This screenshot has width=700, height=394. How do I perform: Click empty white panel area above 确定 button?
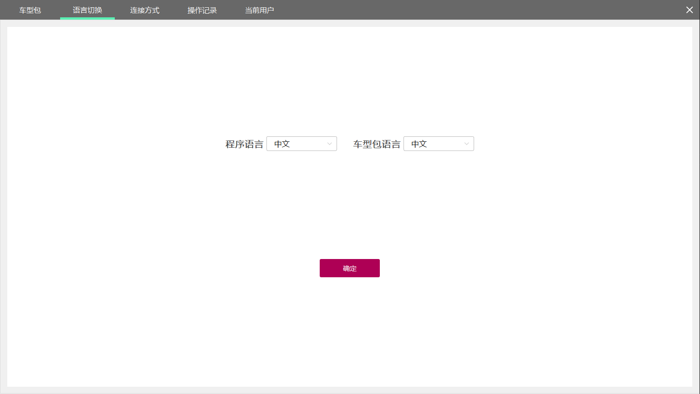pyautogui.click(x=350, y=205)
